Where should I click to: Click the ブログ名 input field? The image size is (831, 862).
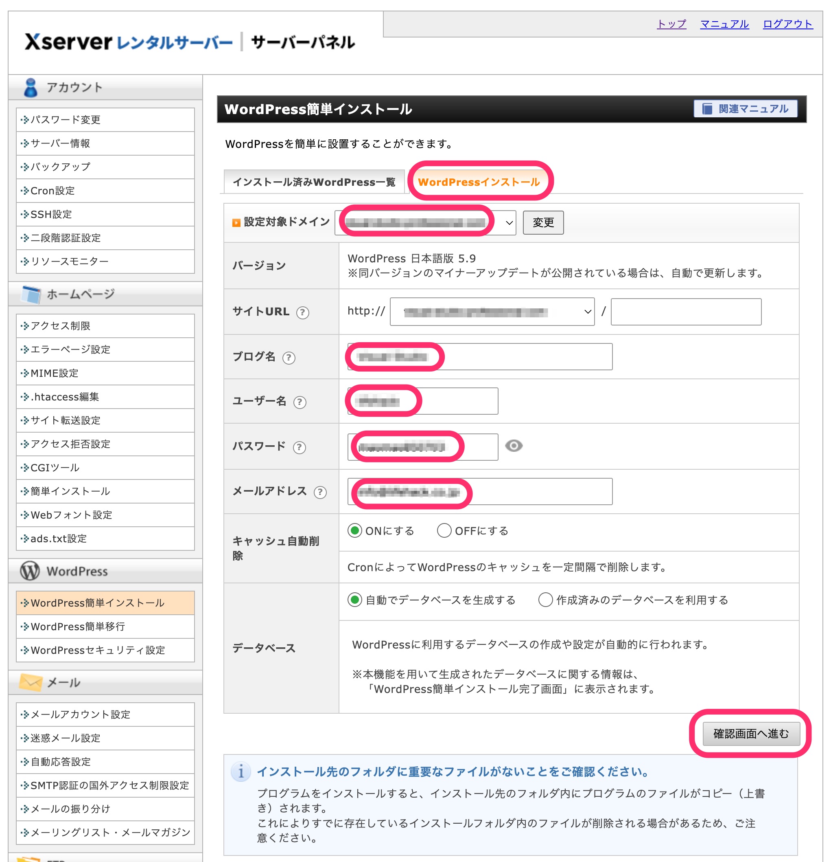click(480, 357)
